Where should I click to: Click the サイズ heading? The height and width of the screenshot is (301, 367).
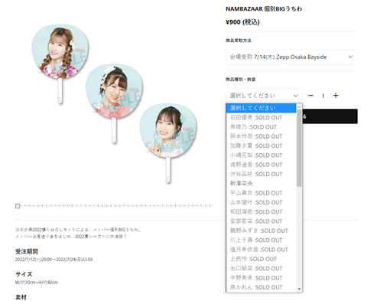pos(24,274)
